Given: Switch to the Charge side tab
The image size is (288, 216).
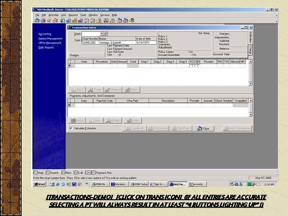Looking at the screenshot, I should 250,50.
